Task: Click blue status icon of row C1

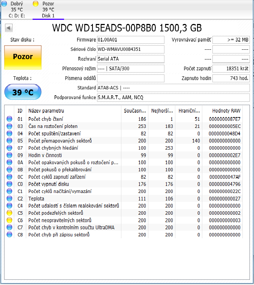Action: tap(9, 191)
